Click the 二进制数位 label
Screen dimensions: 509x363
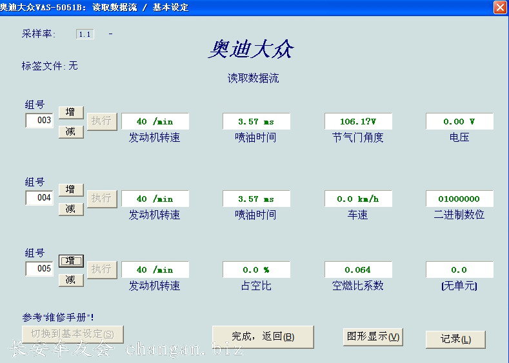[459, 215]
